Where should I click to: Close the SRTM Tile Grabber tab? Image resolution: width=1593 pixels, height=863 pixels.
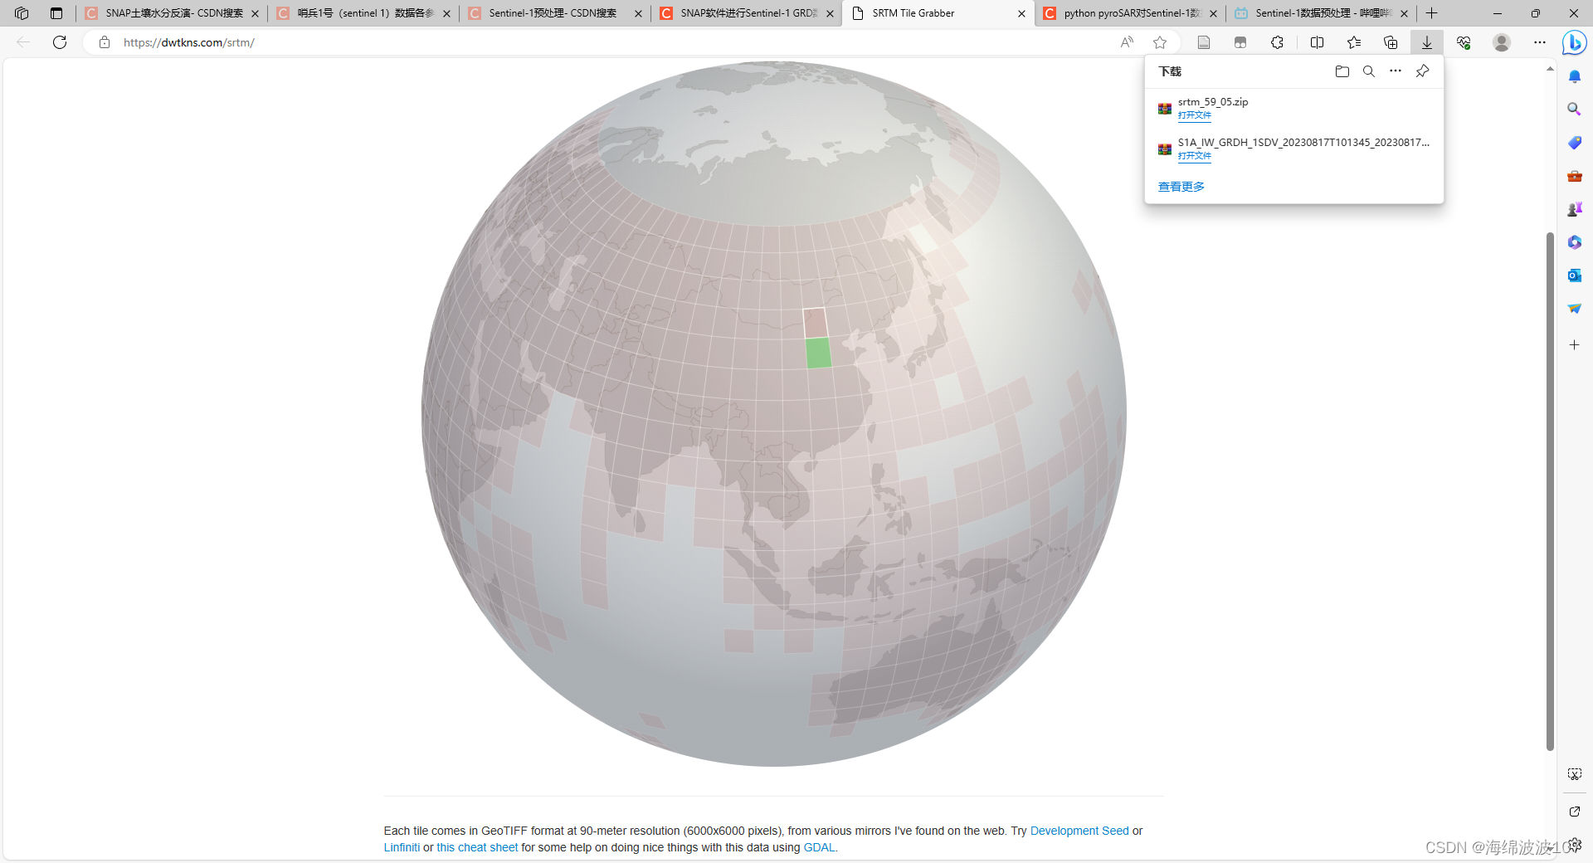click(1021, 13)
